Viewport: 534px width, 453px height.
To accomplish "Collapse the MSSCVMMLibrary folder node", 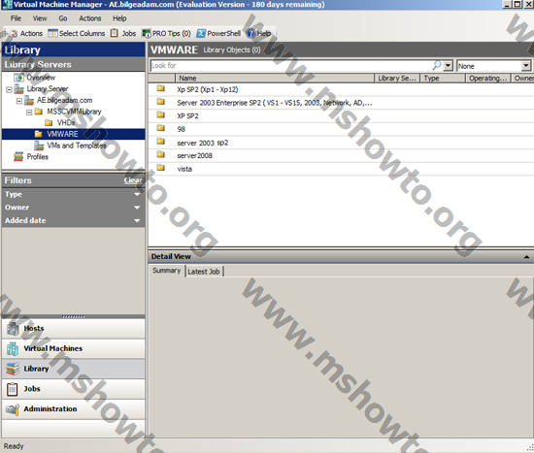I will 29,113.
